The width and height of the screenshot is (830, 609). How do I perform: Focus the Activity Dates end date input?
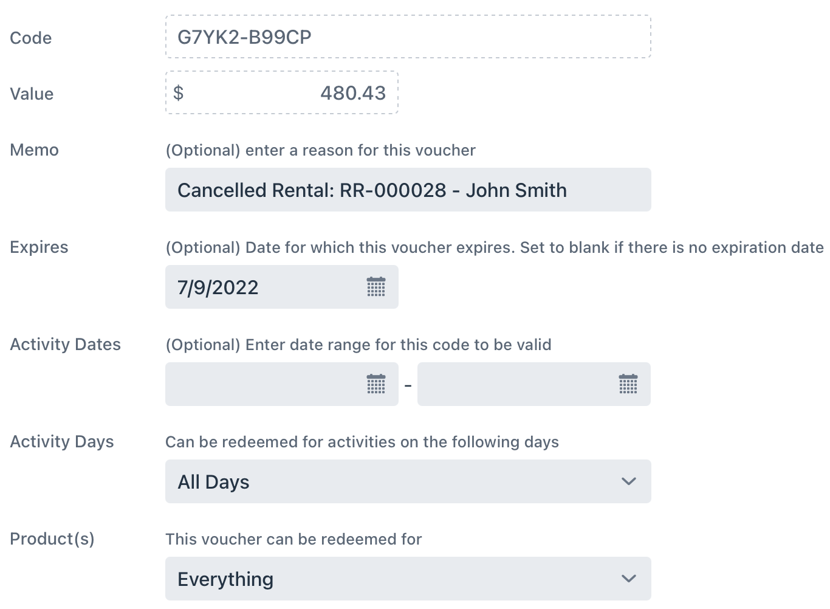(x=516, y=384)
